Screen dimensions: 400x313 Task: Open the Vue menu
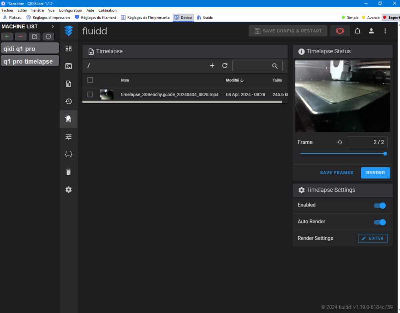click(x=51, y=10)
